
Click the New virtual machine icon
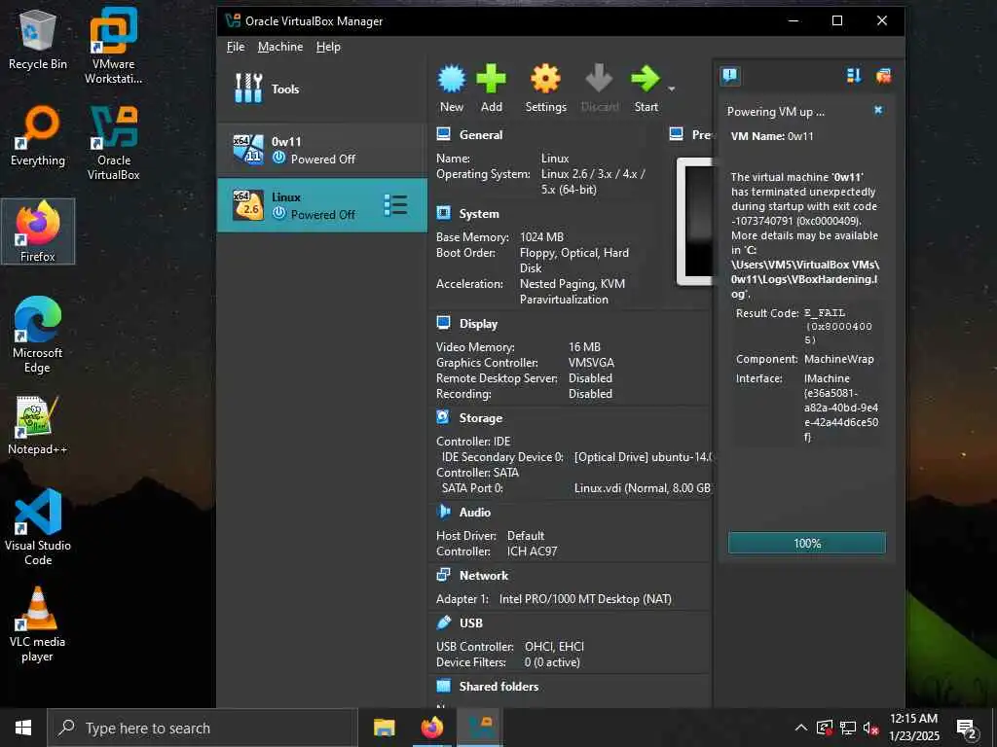point(452,80)
